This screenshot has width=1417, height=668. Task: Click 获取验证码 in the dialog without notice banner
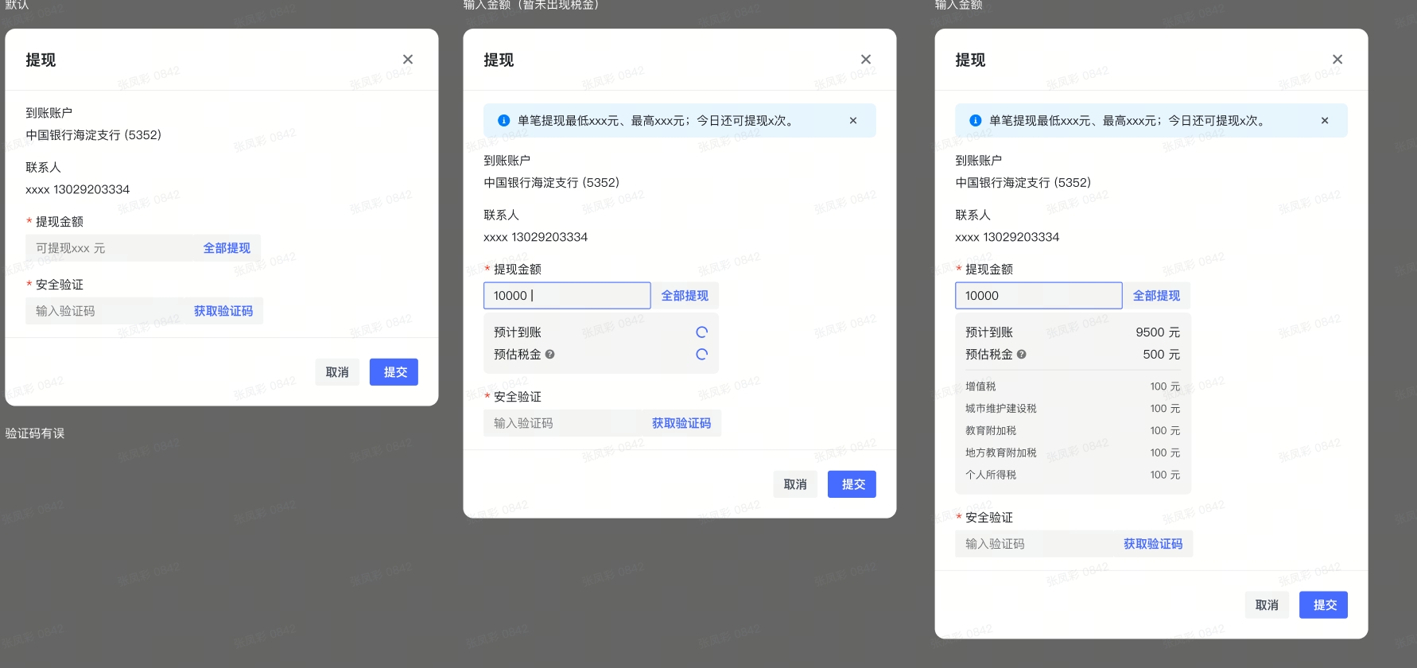[223, 311]
